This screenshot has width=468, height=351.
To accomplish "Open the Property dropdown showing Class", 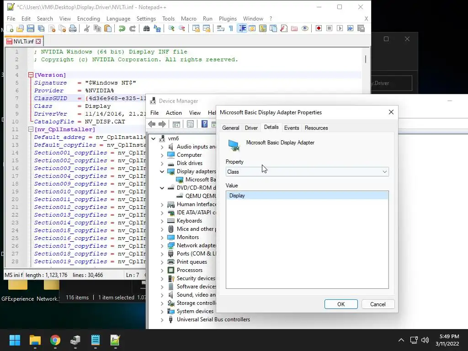I will [x=307, y=172].
